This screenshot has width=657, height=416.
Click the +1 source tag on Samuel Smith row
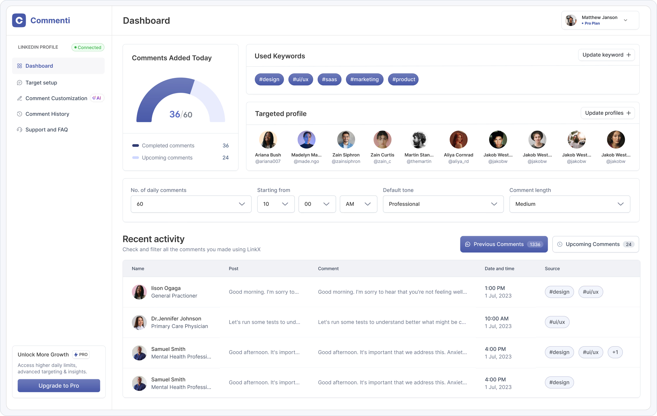(x=615, y=352)
